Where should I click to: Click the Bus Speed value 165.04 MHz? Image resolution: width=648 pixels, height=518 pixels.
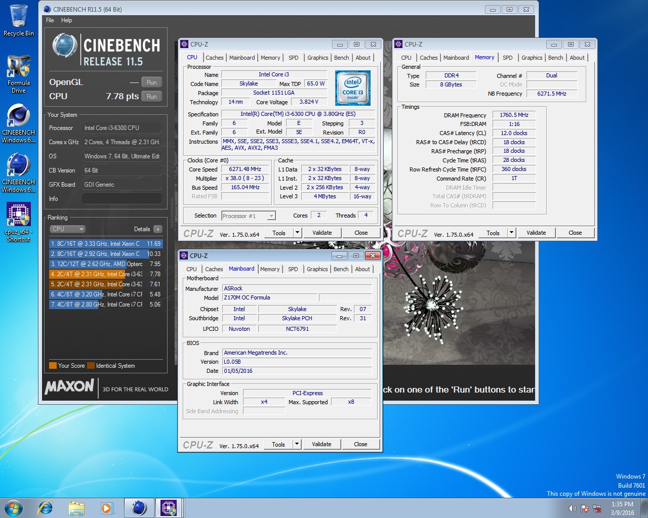(x=245, y=187)
